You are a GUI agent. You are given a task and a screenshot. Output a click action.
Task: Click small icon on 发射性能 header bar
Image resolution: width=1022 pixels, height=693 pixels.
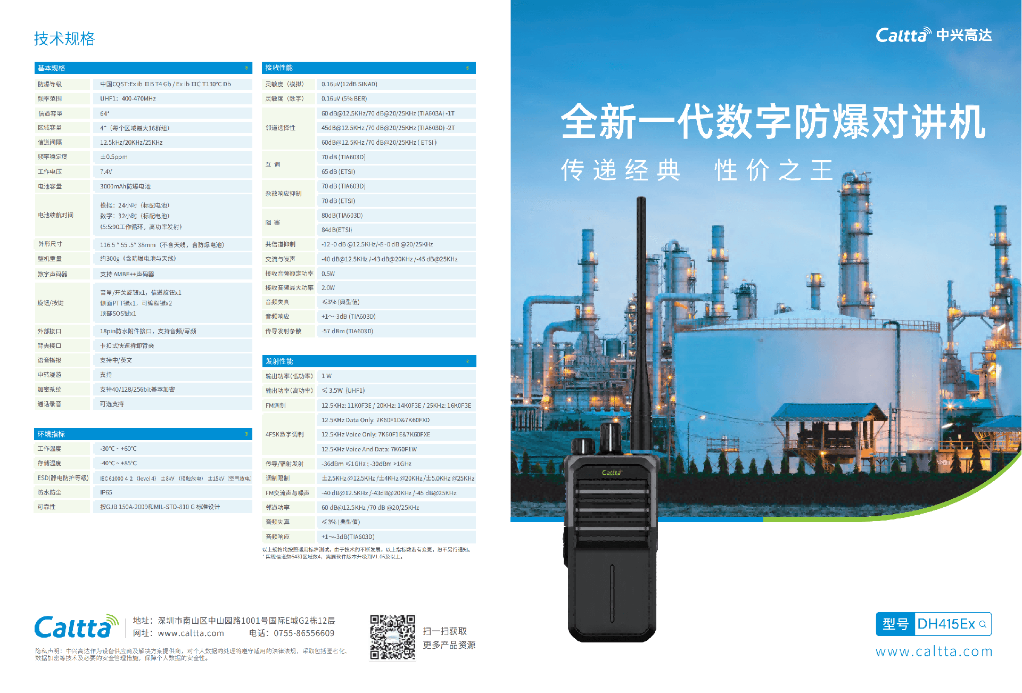(467, 361)
